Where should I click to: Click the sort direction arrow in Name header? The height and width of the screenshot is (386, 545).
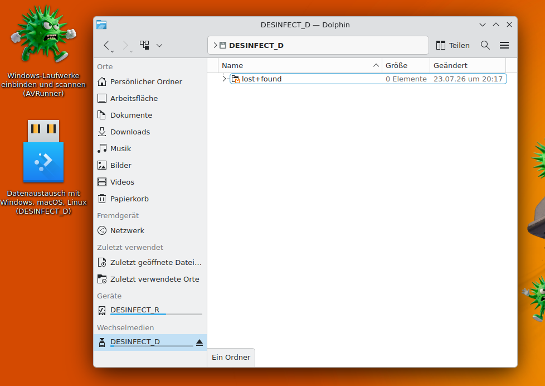click(x=376, y=65)
